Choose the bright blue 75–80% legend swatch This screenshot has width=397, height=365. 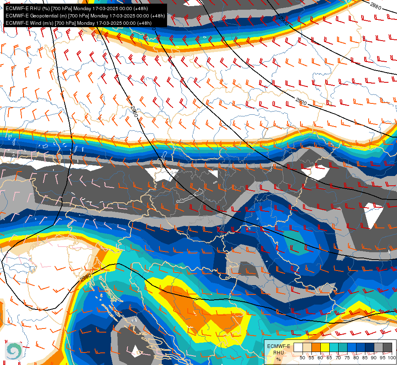coord(352,348)
